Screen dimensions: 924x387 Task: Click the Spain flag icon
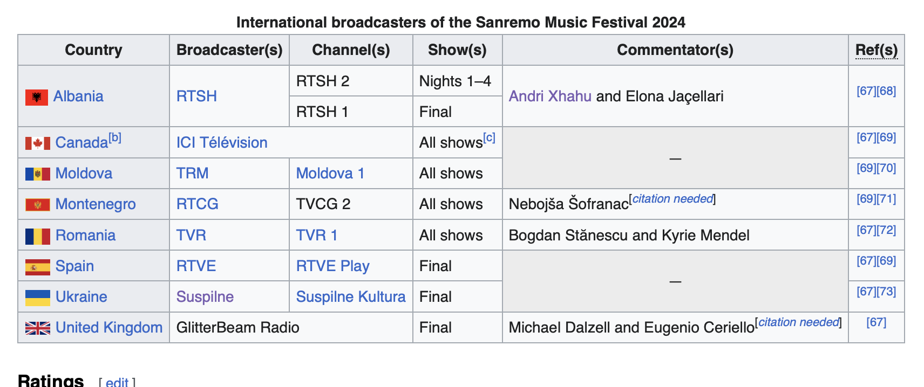(x=38, y=267)
